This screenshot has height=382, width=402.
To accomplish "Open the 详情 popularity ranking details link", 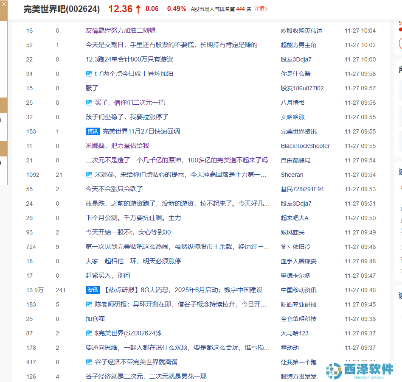I will click(x=261, y=9).
